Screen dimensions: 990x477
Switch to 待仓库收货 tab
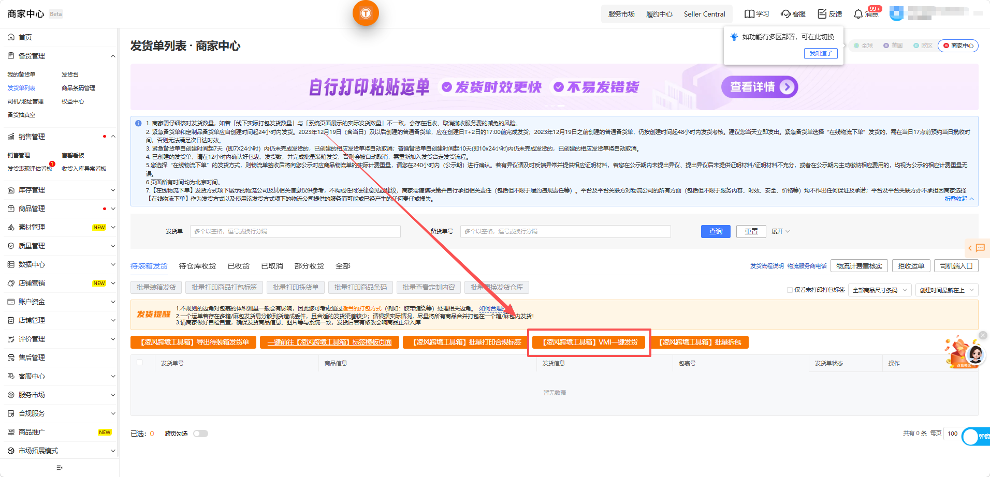[198, 266]
